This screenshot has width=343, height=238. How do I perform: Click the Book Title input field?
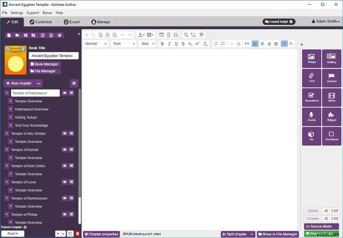tap(54, 56)
